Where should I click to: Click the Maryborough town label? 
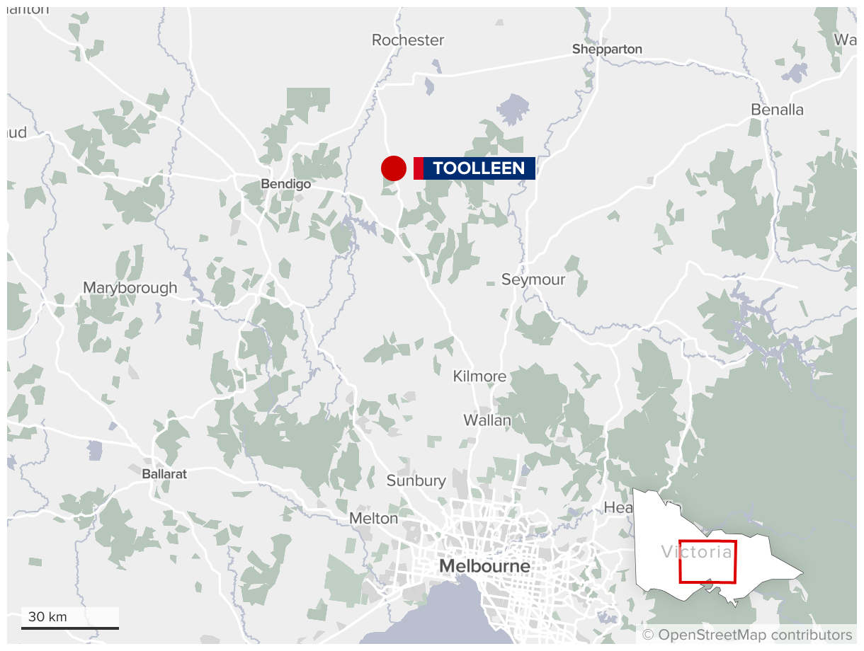130,288
